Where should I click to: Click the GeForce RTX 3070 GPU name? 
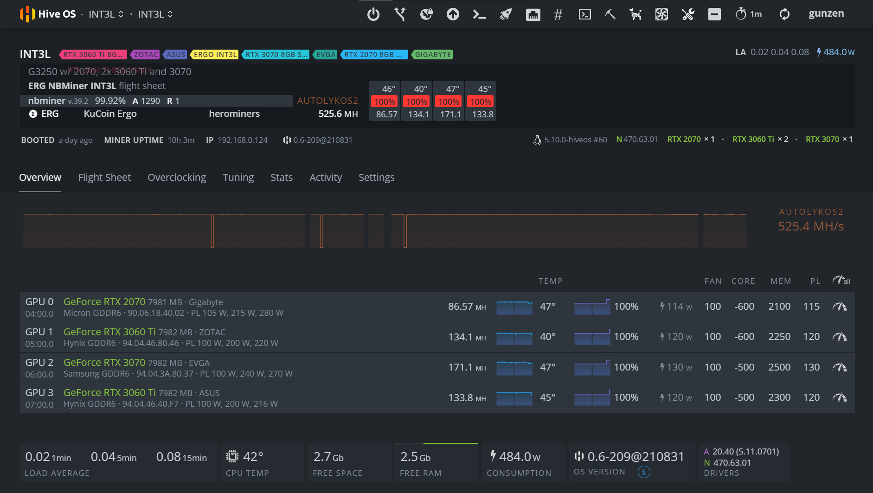pos(104,363)
